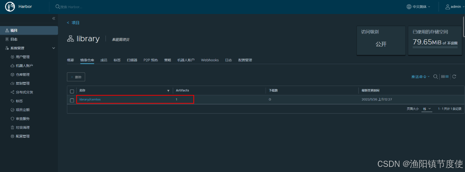This screenshot has width=465, height=172.
Task: Click the 79.65MiB storage usage bar
Action: (x=435, y=47)
